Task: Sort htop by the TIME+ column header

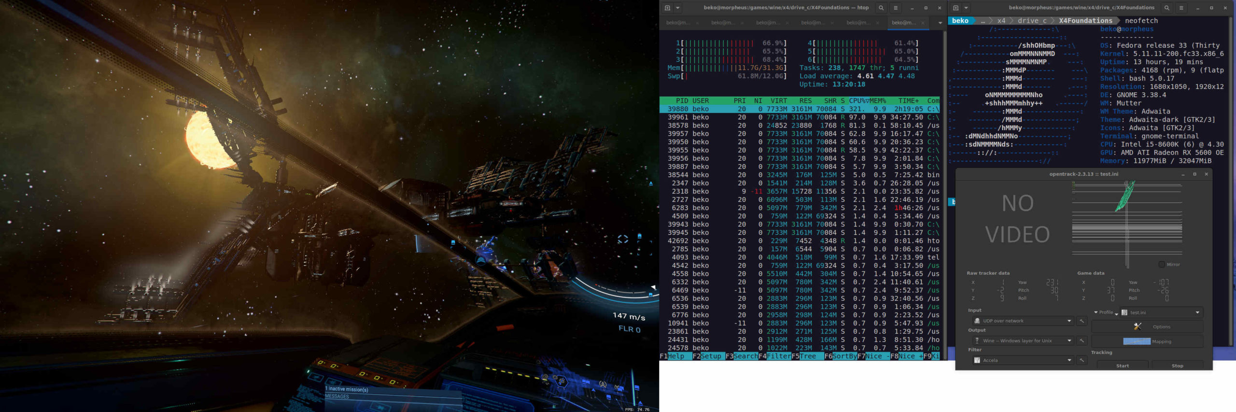Action: tap(909, 100)
